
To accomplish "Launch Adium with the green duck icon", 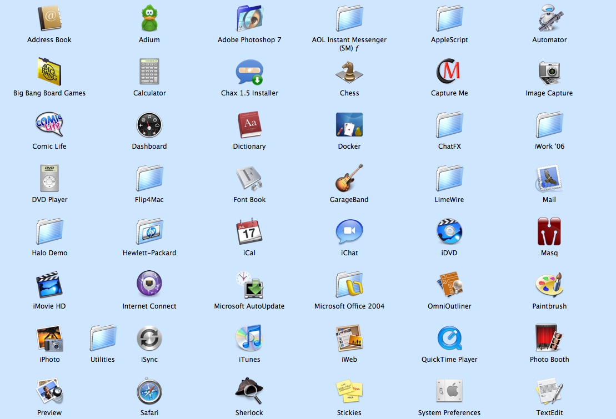I will [149, 18].
